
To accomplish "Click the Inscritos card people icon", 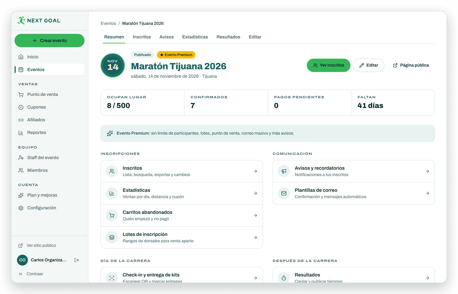I will 112,171.
